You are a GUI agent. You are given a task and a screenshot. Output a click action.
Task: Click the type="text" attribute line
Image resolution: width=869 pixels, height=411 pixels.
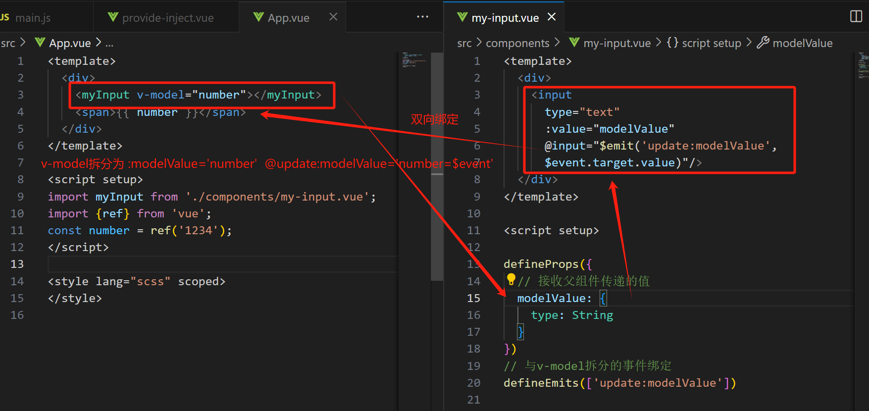pos(582,112)
